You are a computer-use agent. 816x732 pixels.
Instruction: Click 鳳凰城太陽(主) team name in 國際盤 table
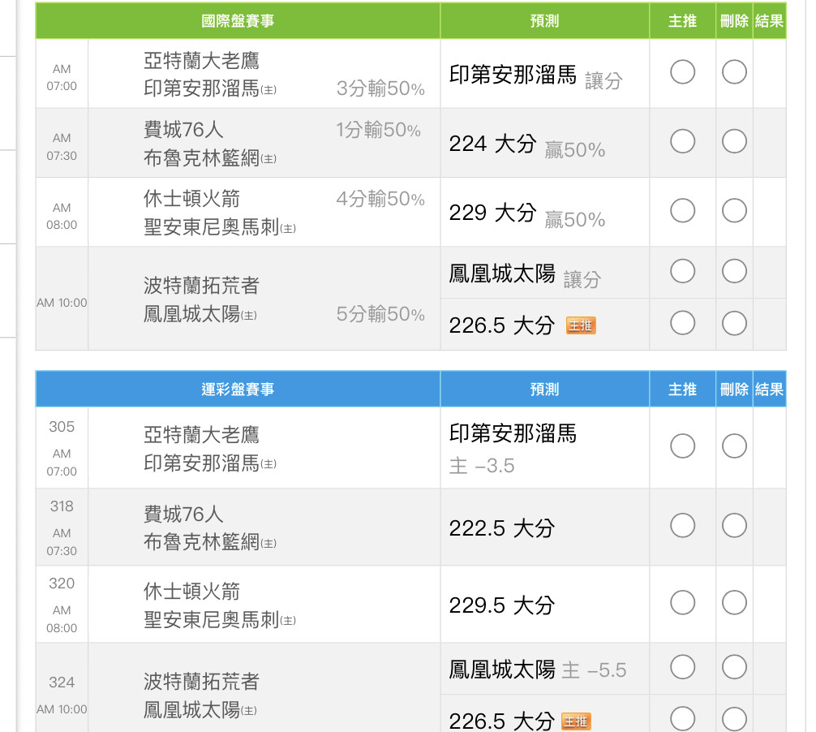coord(200,314)
